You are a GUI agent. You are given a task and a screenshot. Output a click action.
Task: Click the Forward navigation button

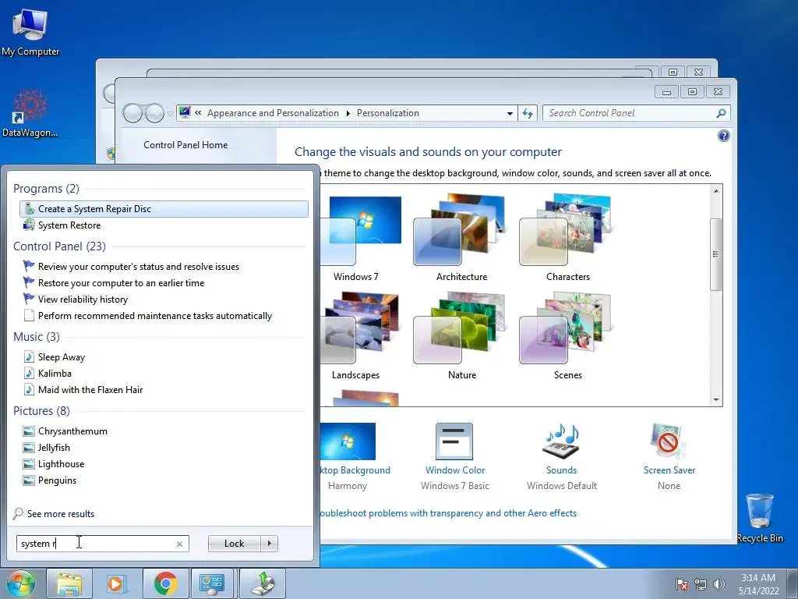(x=154, y=113)
